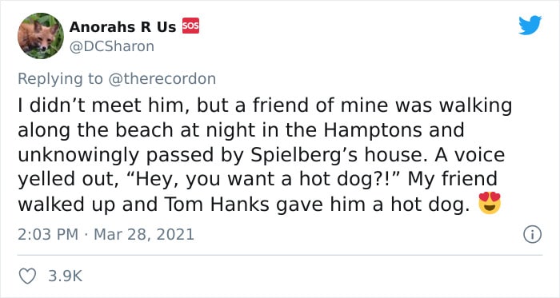Visit the @DCSharon handle

[112, 46]
